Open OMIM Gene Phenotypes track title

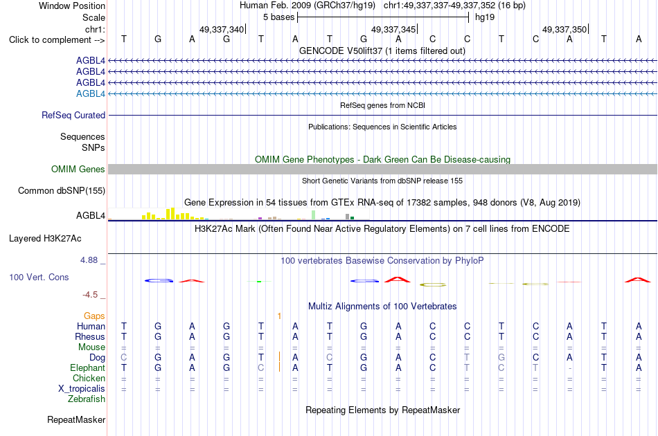pyautogui.click(x=382, y=159)
